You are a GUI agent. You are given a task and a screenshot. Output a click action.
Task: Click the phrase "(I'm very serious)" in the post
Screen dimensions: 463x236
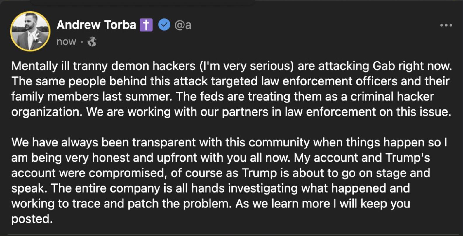click(246, 66)
